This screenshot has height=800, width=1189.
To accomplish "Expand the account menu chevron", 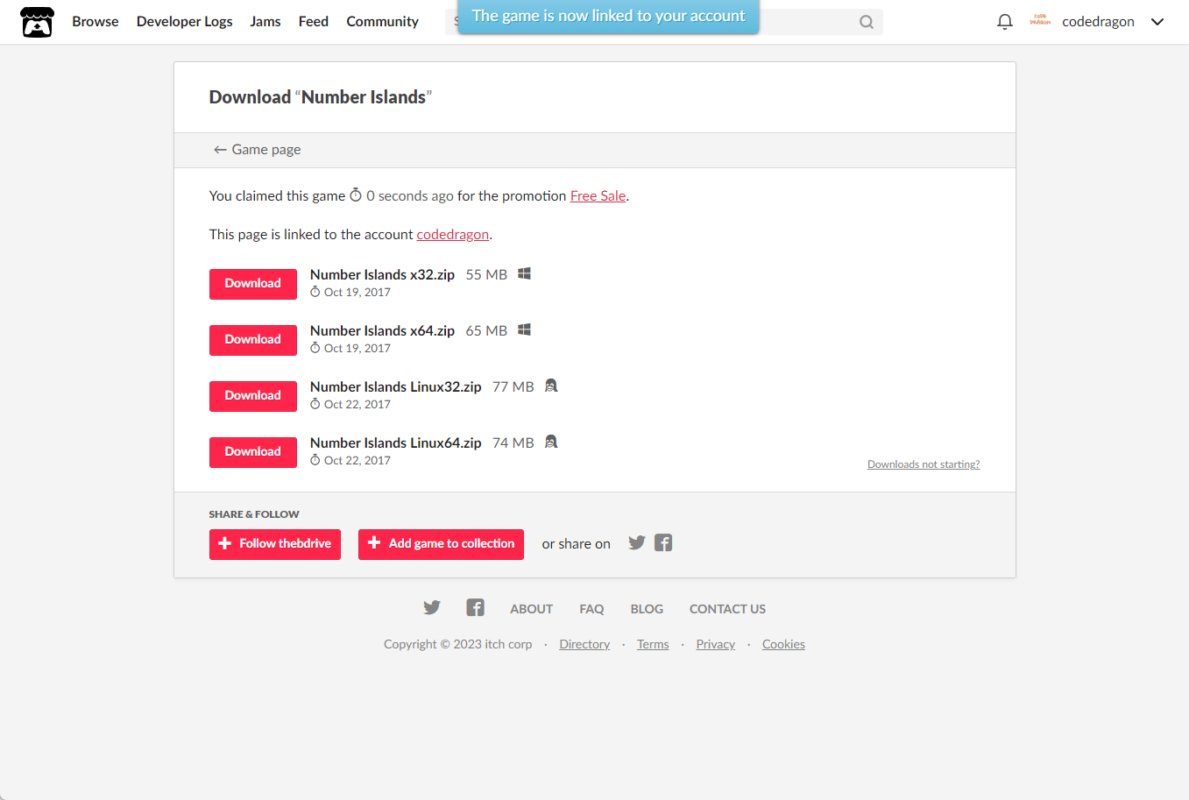I will click(1157, 22).
